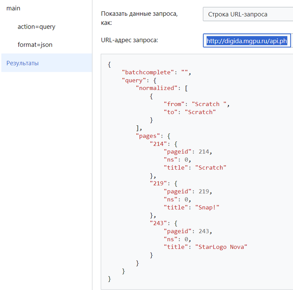Click the "batchcomplete" key in the JSON
The width and height of the screenshot is (293, 290).
[x=148, y=72]
